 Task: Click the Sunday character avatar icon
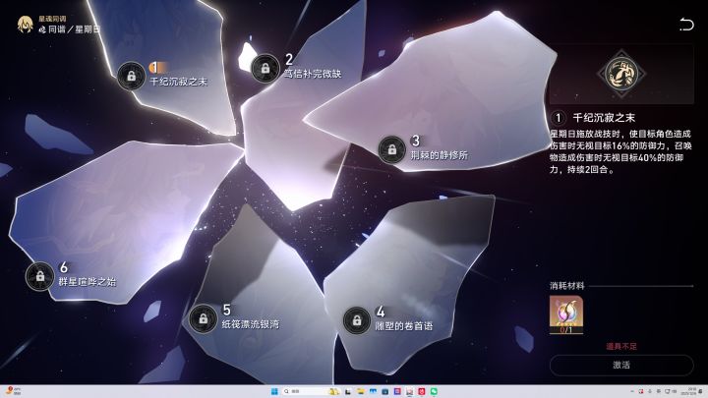25,25
